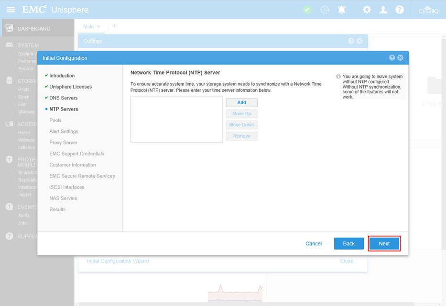Close the Initial Configuration dialog
Image resolution: width=446 pixels, height=306 pixels.
coord(400,58)
